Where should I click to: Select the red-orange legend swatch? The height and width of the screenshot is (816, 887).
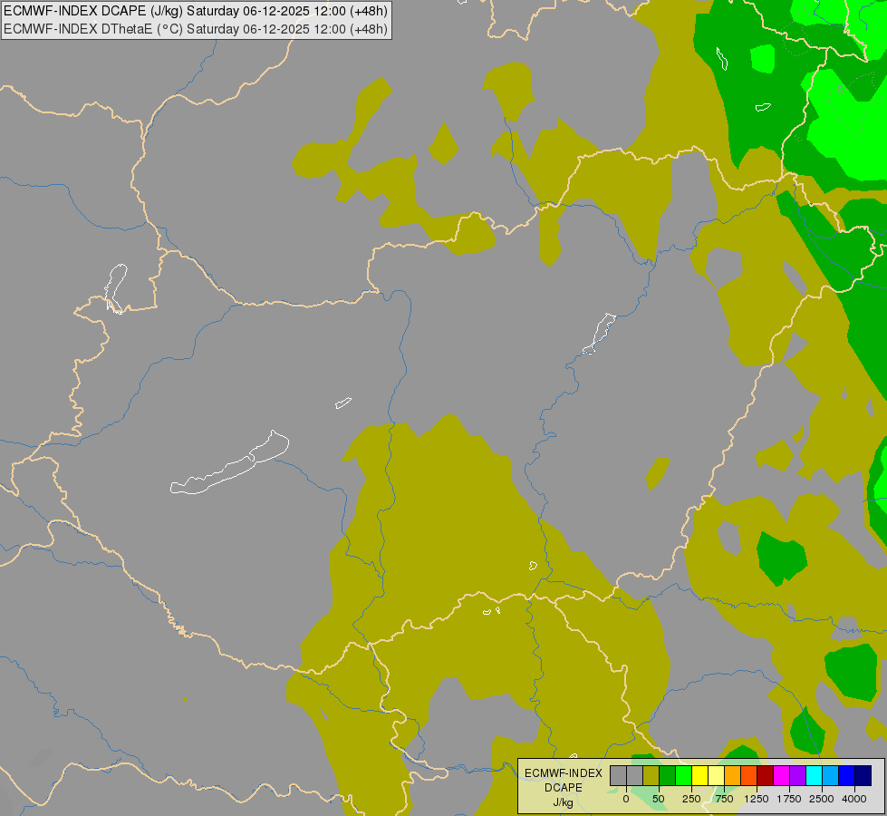[749, 775]
